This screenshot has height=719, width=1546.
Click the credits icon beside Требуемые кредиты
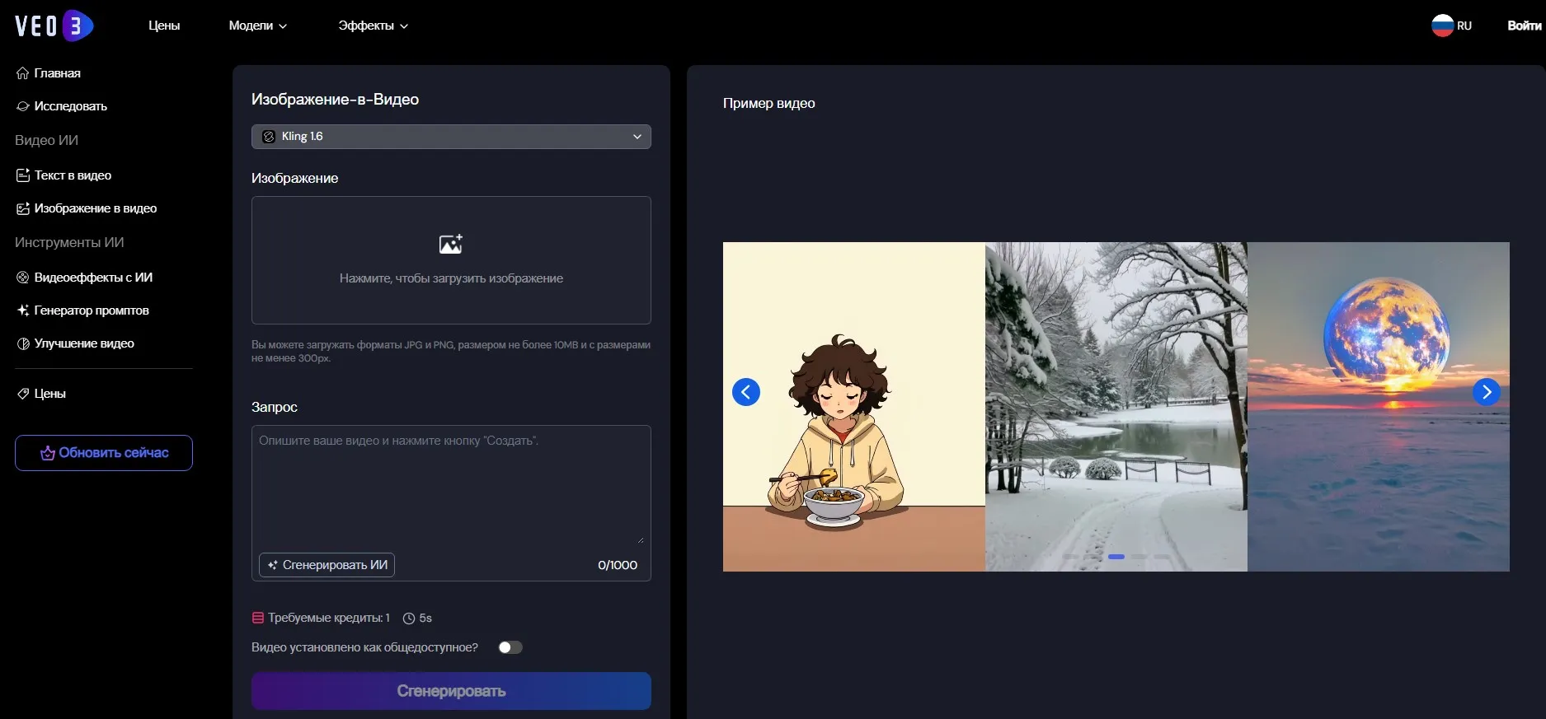click(x=258, y=618)
